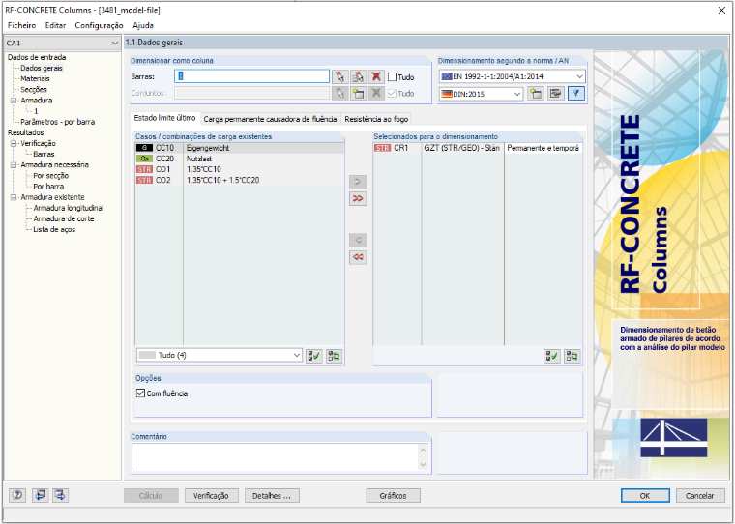Go to previous table with left arrow icon
The width and height of the screenshot is (735, 524).
41,495
